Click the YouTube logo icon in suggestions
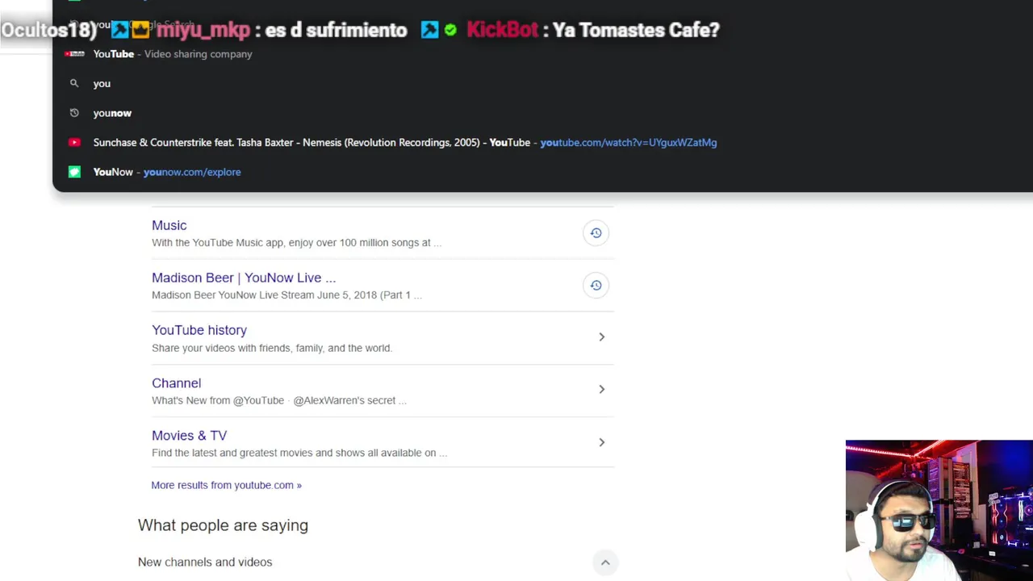Image resolution: width=1033 pixels, height=581 pixels. pyautogui.click(x=74, y=54)
